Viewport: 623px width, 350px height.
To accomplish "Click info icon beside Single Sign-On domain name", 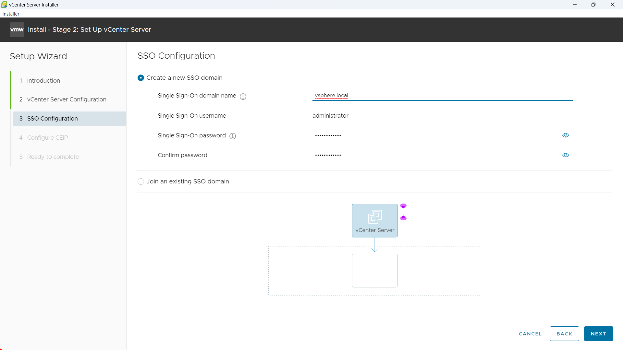I will pyautogui.click(x=243, y=96).
